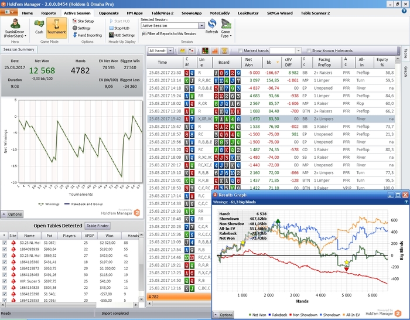The image size is (410, 320).
Task: Uncheck table 1864126380 checkbox
Action: click(5, 262)
